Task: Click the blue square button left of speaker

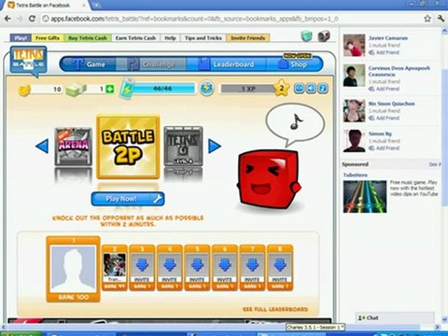Action: pyautogui.click(x=300, y=89)
